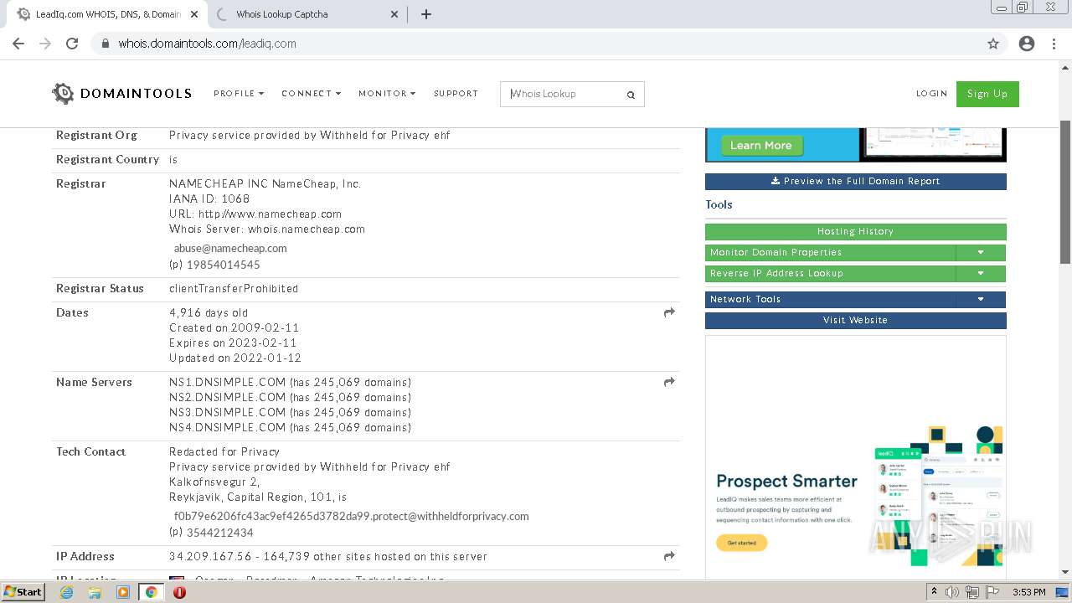1072x603 pixels.
Task: Click the Expires on 2023-02-11 text
Action: (x=233, y=343)
